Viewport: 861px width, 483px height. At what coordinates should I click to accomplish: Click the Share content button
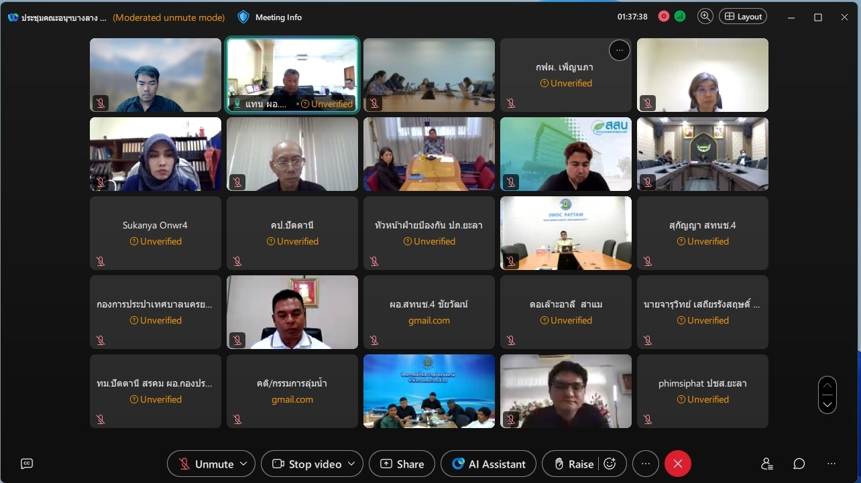(x=402, y=464)
